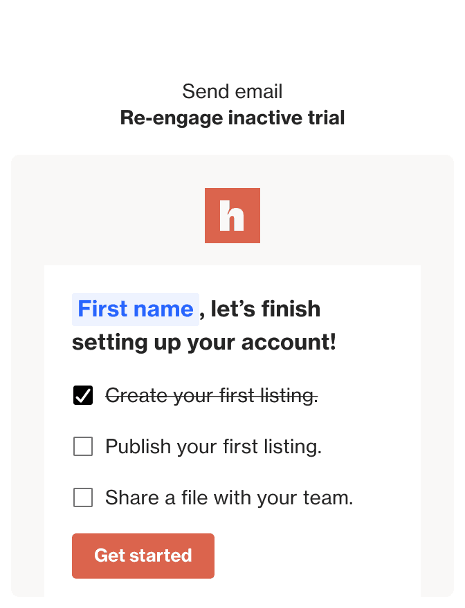Check the 'Publish your first listing' checkbox
The image size is (465, 608).
point(83,446)
